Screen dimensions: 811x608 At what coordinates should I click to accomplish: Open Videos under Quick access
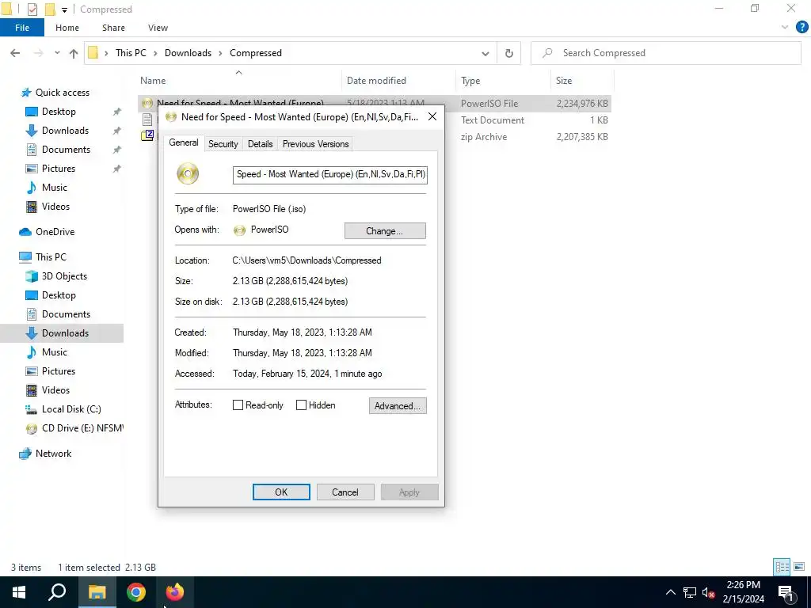55,207
